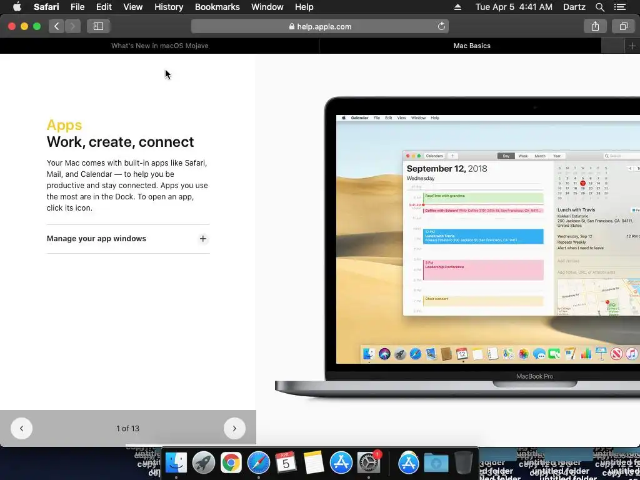Open the Safari menu

(46, 7)
